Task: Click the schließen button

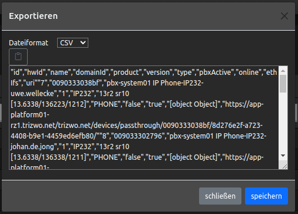Action: click(x=220, y=196)
